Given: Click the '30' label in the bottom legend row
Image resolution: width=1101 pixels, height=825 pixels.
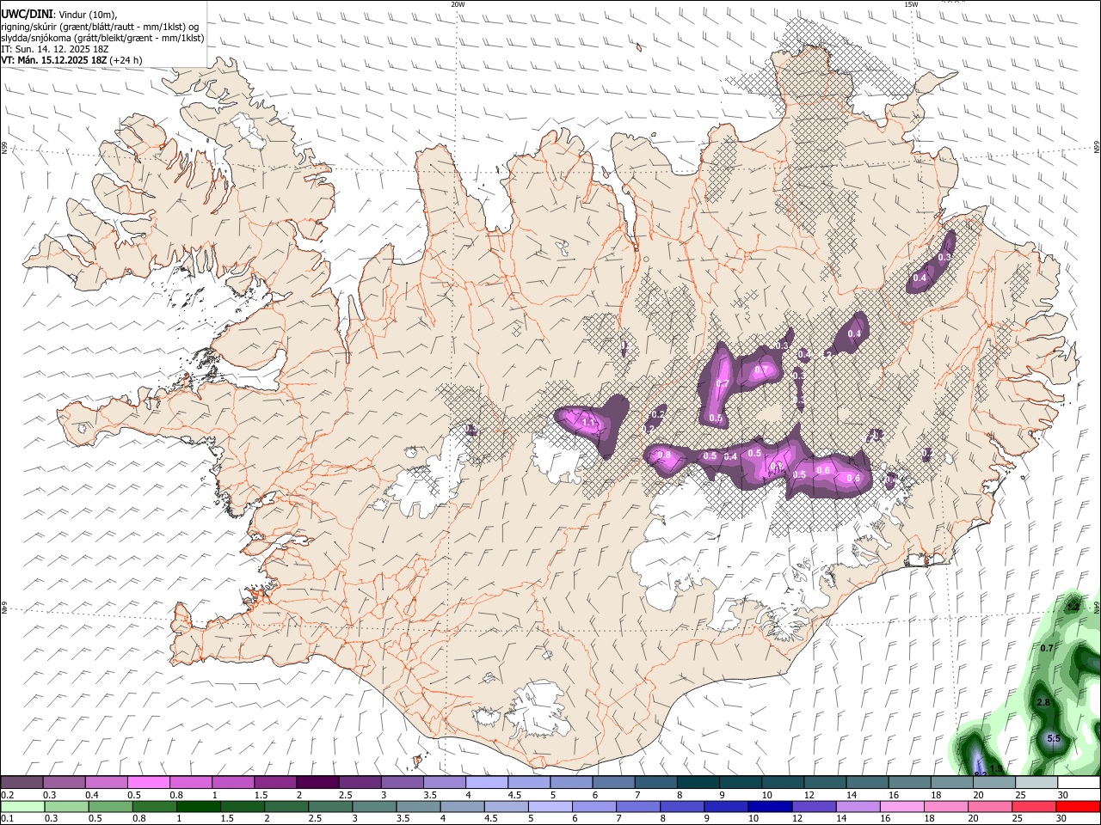Looking at the screenshot, I should (1061, 818).
